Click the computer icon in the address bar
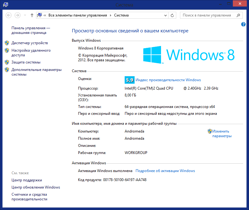This screenshot has width=249, height=210. [40, 15]
